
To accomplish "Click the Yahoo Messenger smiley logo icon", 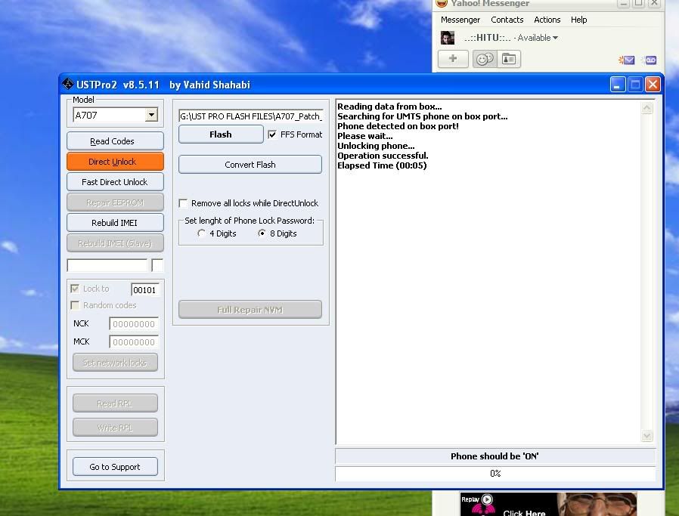I will coord(442,4).
